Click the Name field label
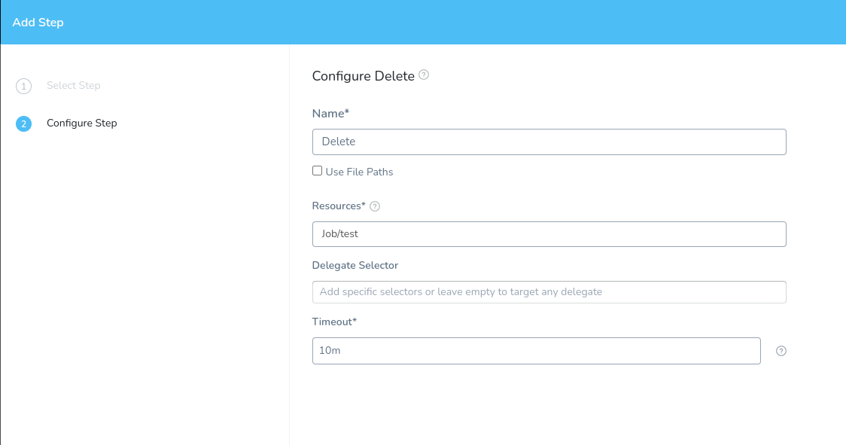Image resolution: width=846 pixels, height=445 pixels. pos(330,113)
